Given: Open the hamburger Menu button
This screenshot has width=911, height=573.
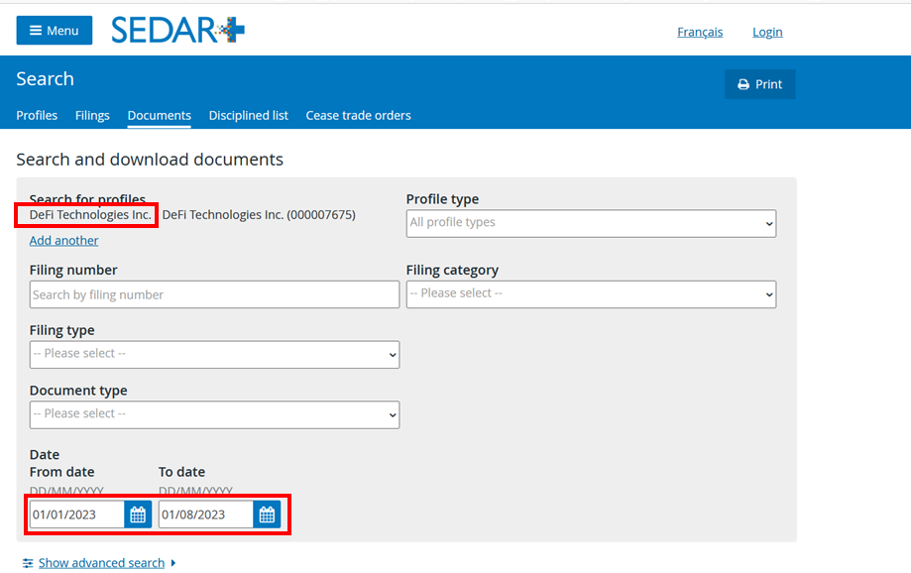Looking at the screenshot, I should (x=55, y=30).
